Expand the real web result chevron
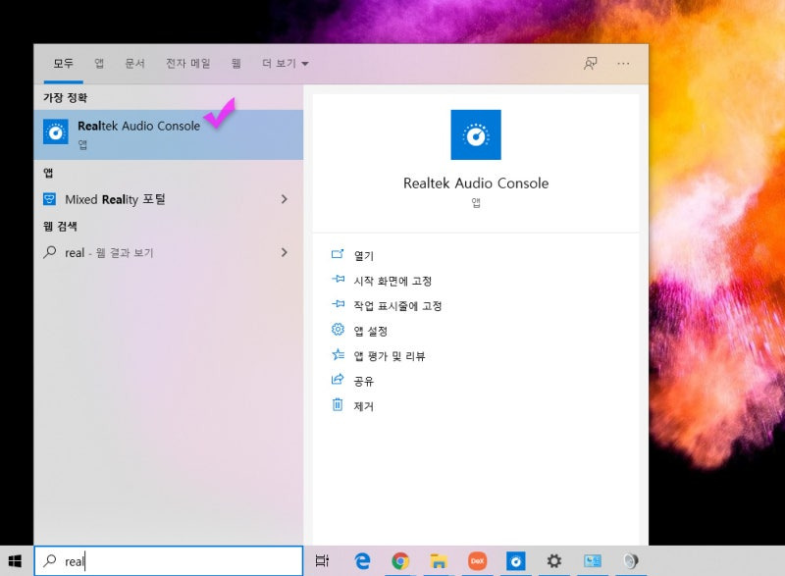 tap(285, 252)
